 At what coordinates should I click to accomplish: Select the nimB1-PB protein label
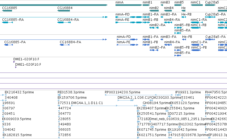pyautogui.click(x=150, y=42)
